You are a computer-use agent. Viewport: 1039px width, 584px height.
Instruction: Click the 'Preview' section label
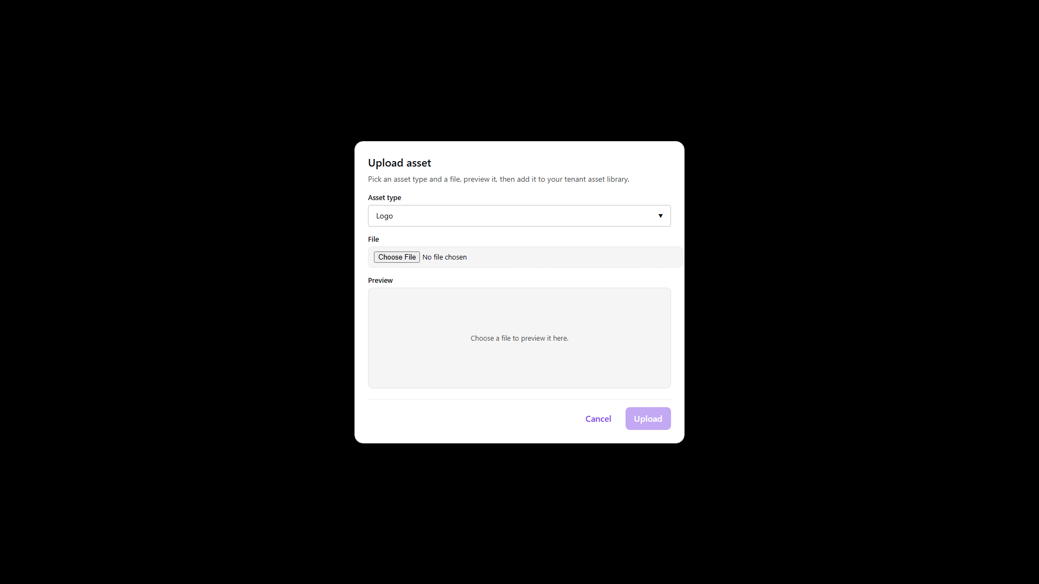pos(380,280)
